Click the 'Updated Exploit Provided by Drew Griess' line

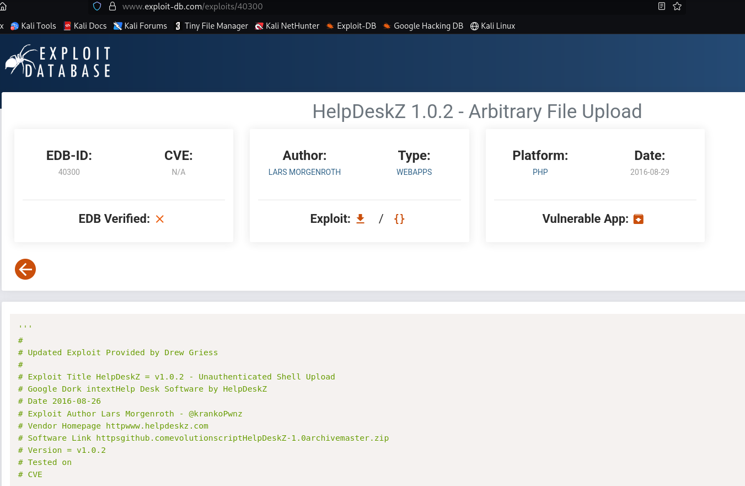click(118, 353)
